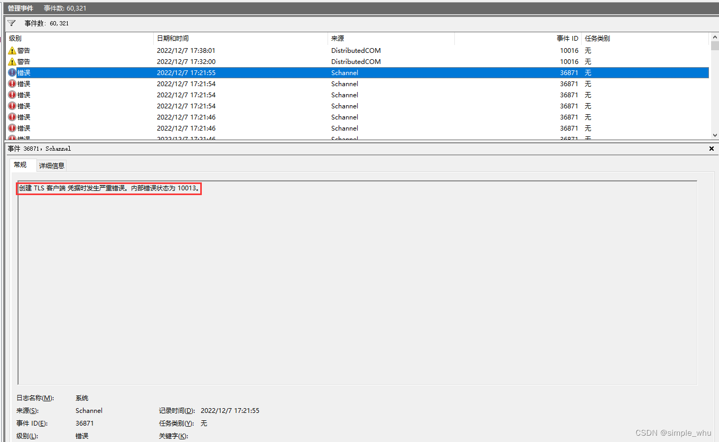Click the error icon on the first 17:21:54 Schannel event
Screen dimensions: 719x442
tap(12, 84)
